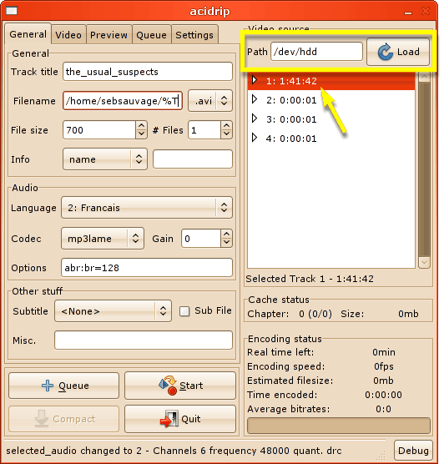Click the Load button with the refresh arrow icon

click(x=398, y=52)
